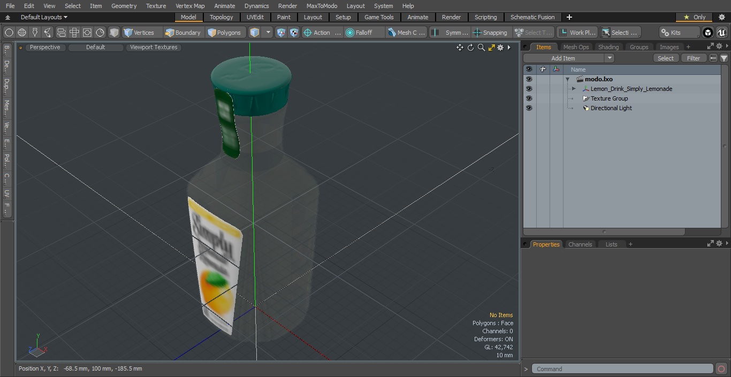Click the Items list horizontal scrollbar
The width and height of the screenshot is (731, 377).
(x=604, y=232)
